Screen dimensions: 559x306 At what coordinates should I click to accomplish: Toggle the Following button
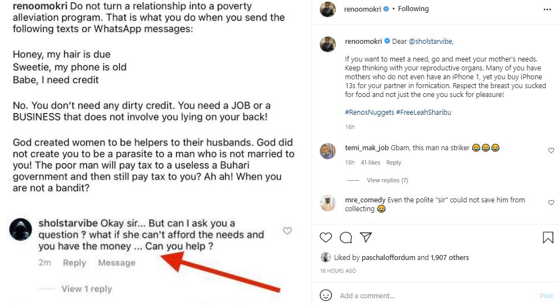coord(413,9)
